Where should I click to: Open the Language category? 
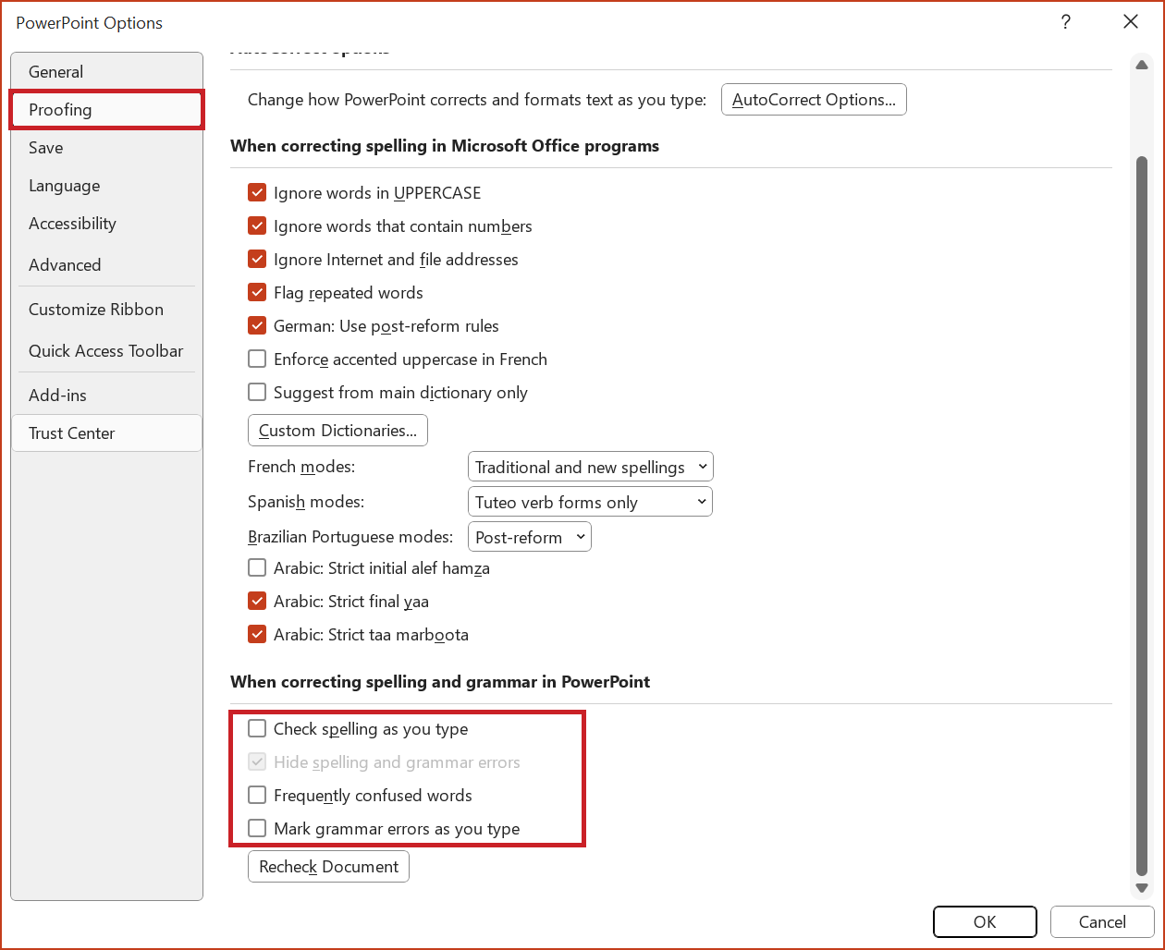point(106,186)
